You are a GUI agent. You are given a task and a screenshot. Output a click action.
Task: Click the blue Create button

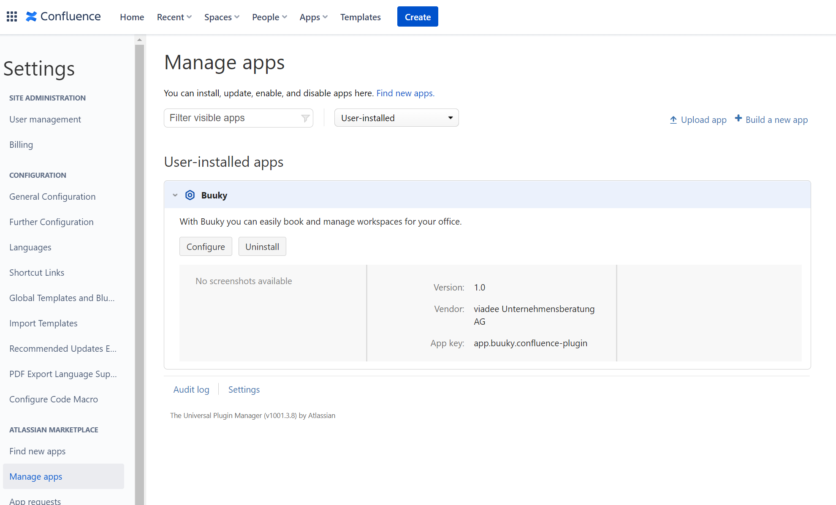[418, 16]
